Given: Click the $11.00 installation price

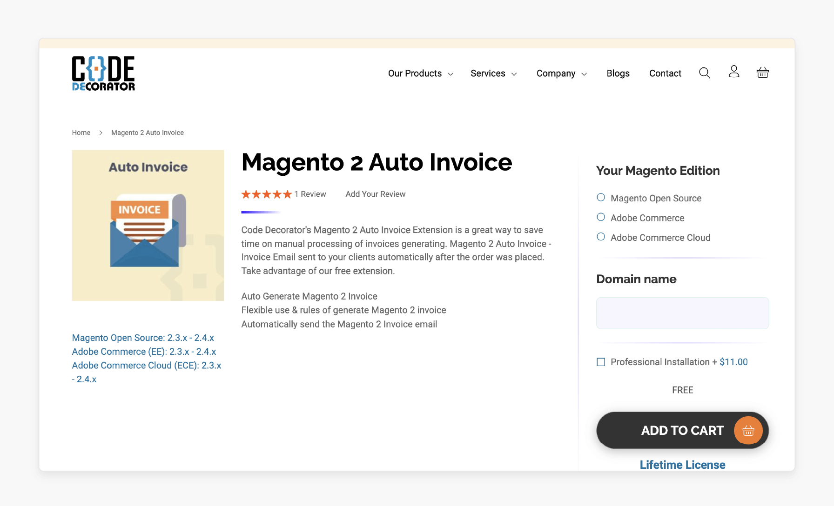Looking at the screenshot, I should (x=733, y=362).
